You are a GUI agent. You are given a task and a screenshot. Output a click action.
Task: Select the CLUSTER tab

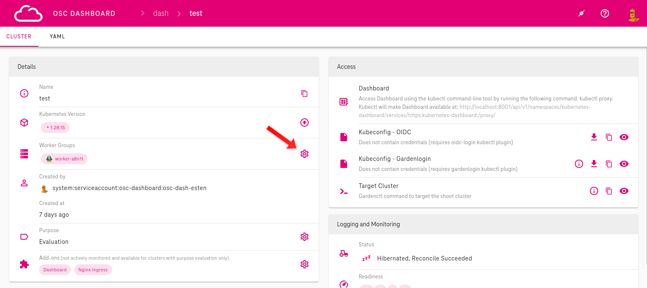[x=19, y=36]
